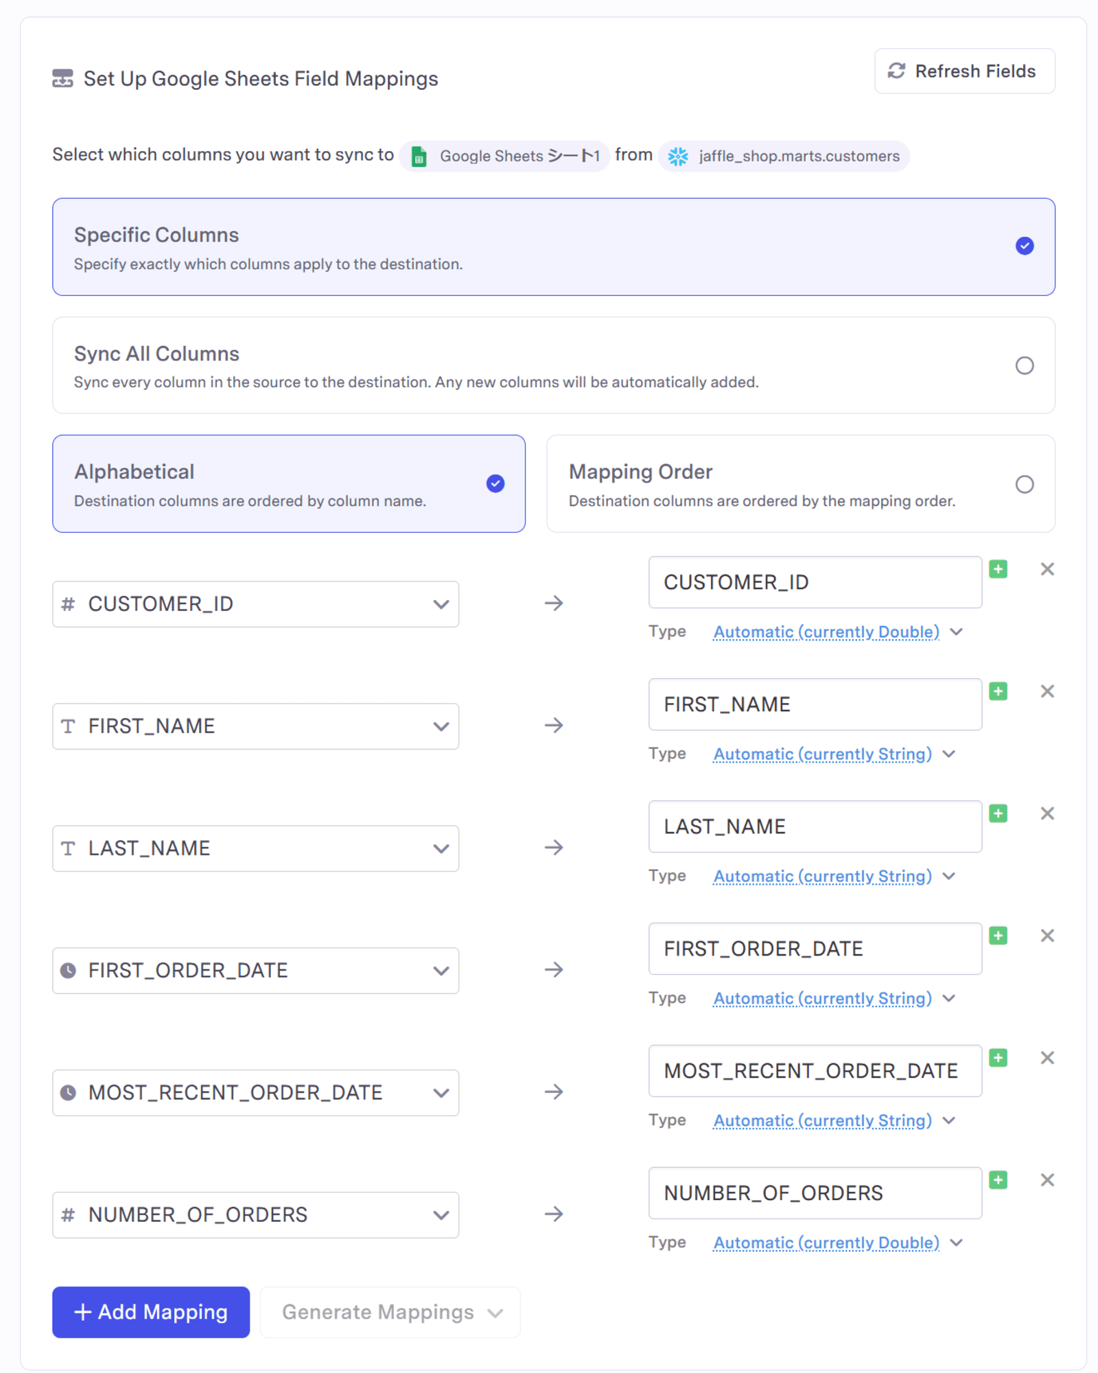Choose Alphabetical column ordering
Screen dimensions: 1098x1373
coord(289,483)
